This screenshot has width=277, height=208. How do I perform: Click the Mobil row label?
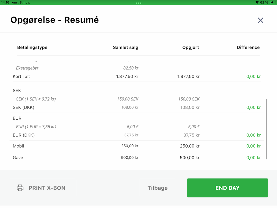[x=18, y=146]
